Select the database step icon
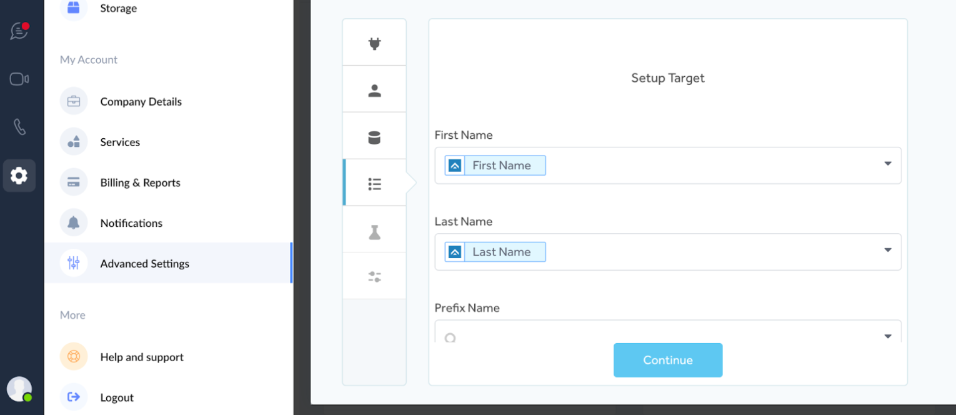 (x=374, y=136)
